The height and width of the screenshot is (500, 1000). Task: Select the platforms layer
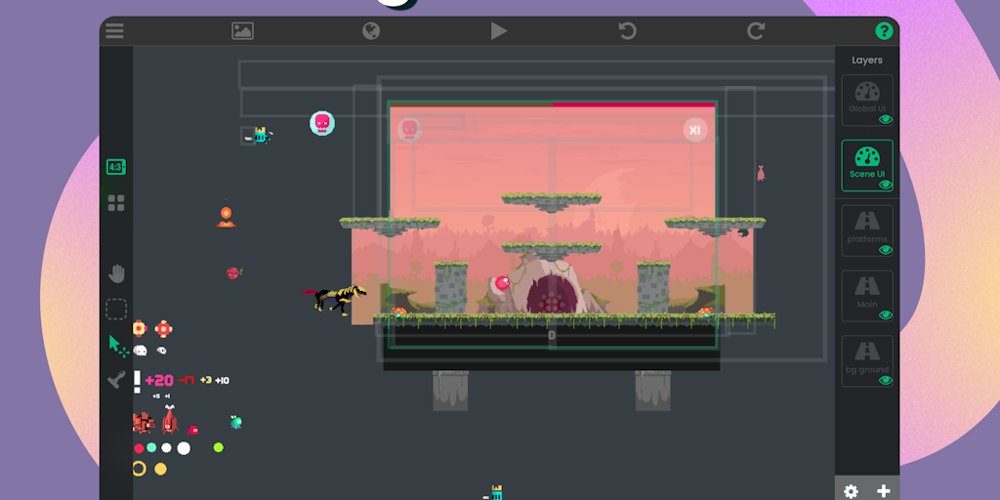pyautogui.click(x=867, y=230)
